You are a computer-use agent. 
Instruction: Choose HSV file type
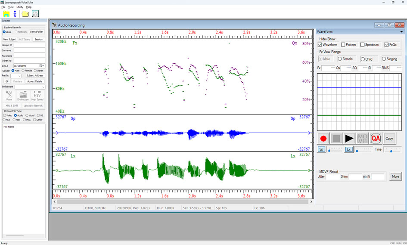tap(4, 120)
